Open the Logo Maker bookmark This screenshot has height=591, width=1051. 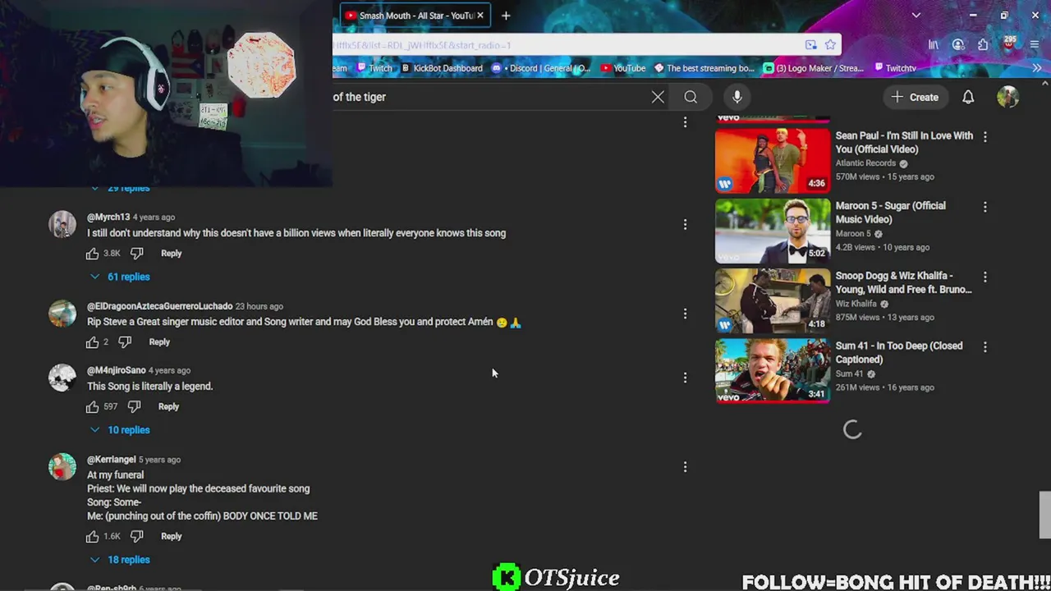[814, 68]
